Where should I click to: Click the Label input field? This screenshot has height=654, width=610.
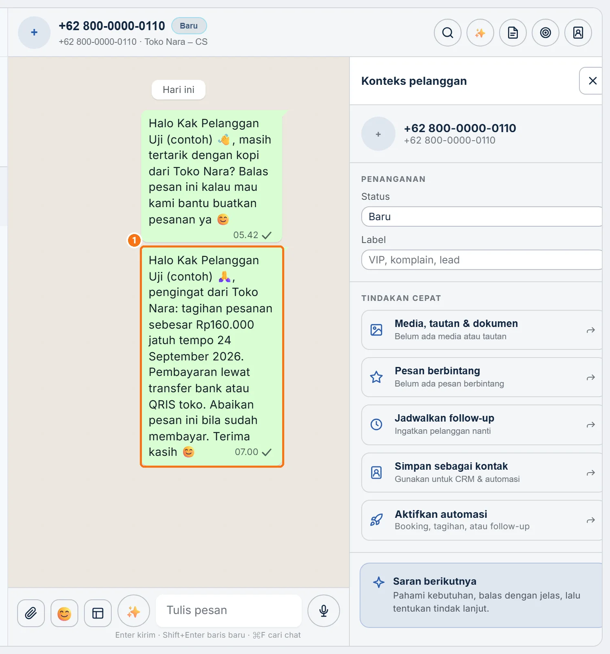point(482,260)
